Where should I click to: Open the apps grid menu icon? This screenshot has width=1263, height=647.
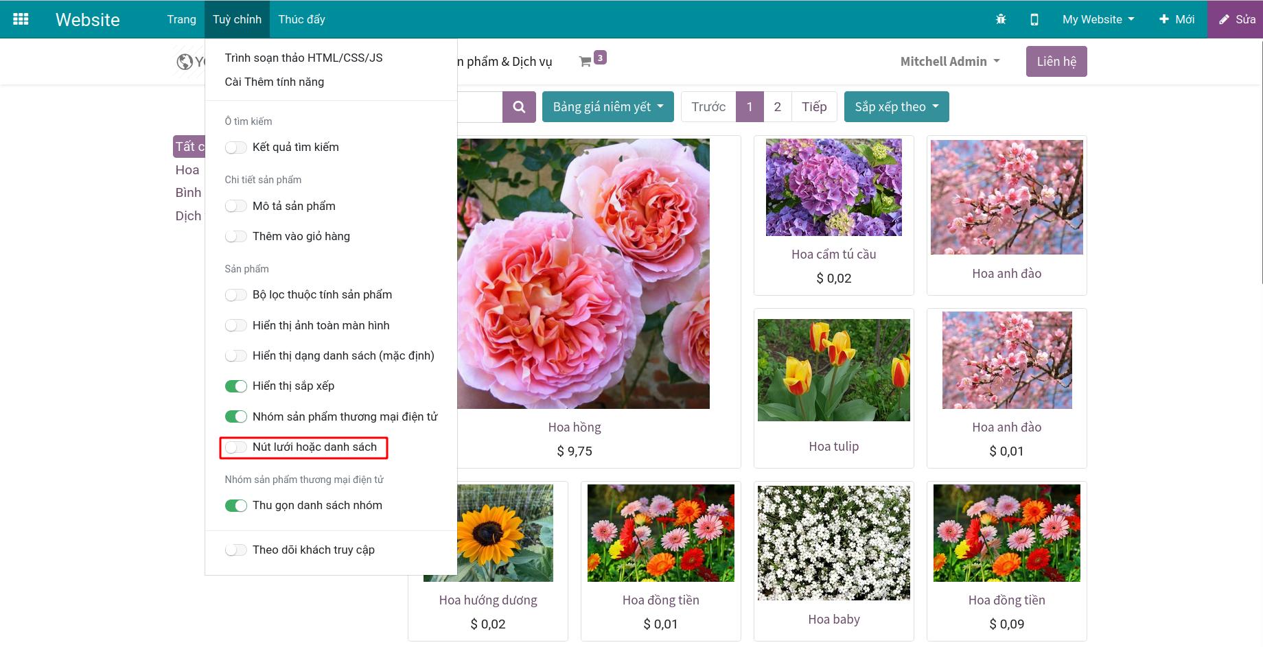pos(21,19)
